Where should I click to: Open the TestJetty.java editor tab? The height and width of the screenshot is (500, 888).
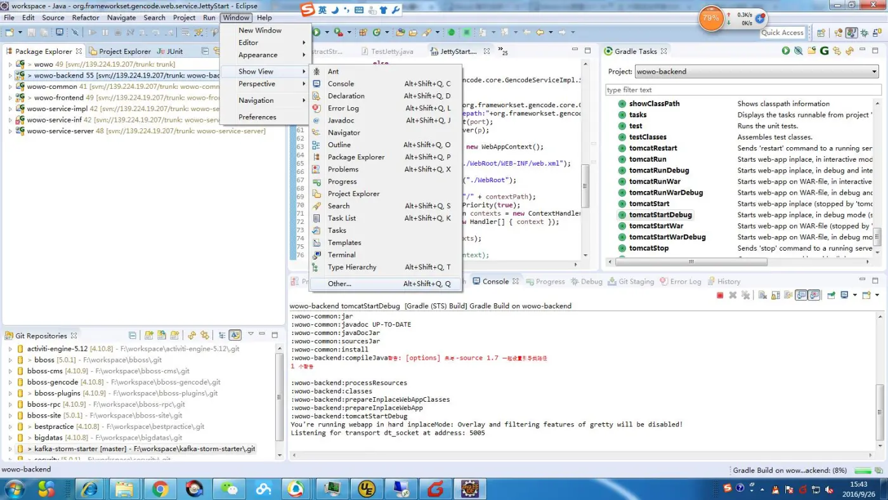point(387,51)
